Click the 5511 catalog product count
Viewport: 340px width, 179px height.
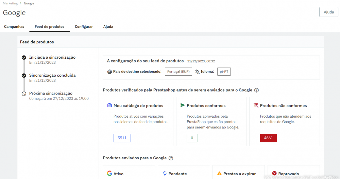(x=122, y=138)
